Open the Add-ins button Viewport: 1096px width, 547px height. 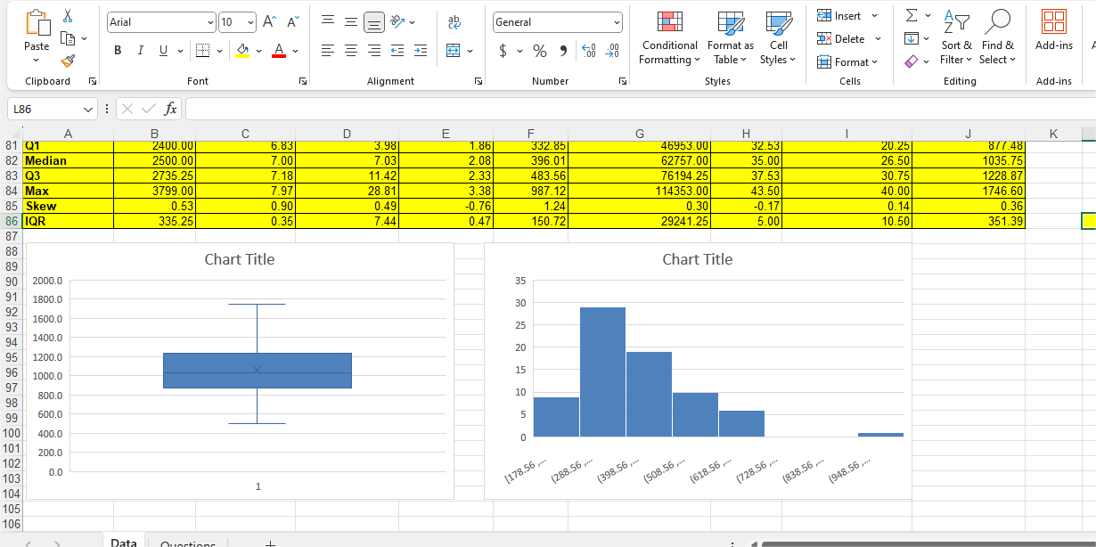[x=1054, y=30]
